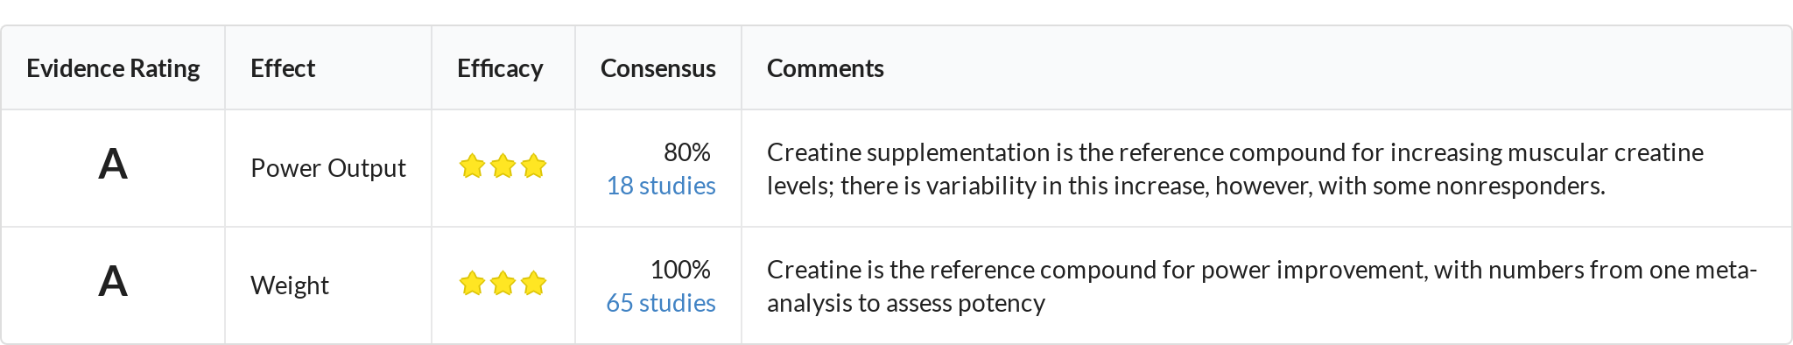Select the Evidence Rating column header
1793x345 pixels.
(113, 68)
